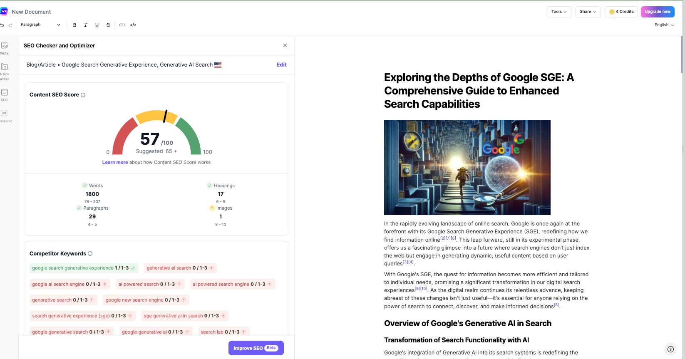
Task: Open the Share dropdown
Action: (x=588, y=12)
